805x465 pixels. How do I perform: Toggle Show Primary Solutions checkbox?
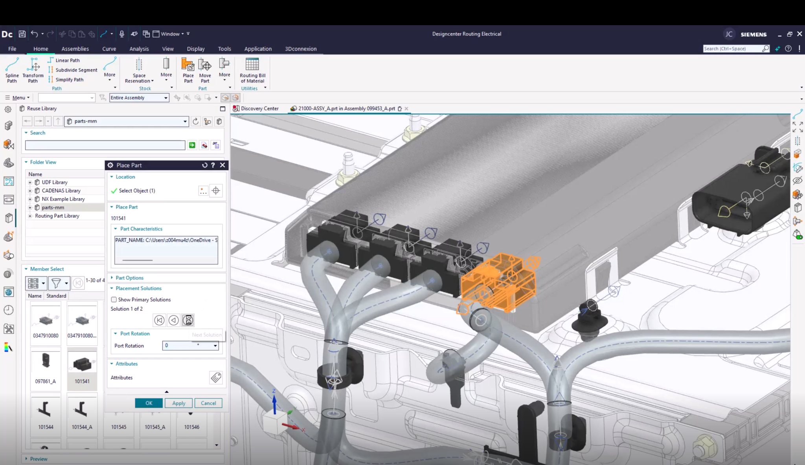(114, 299)
